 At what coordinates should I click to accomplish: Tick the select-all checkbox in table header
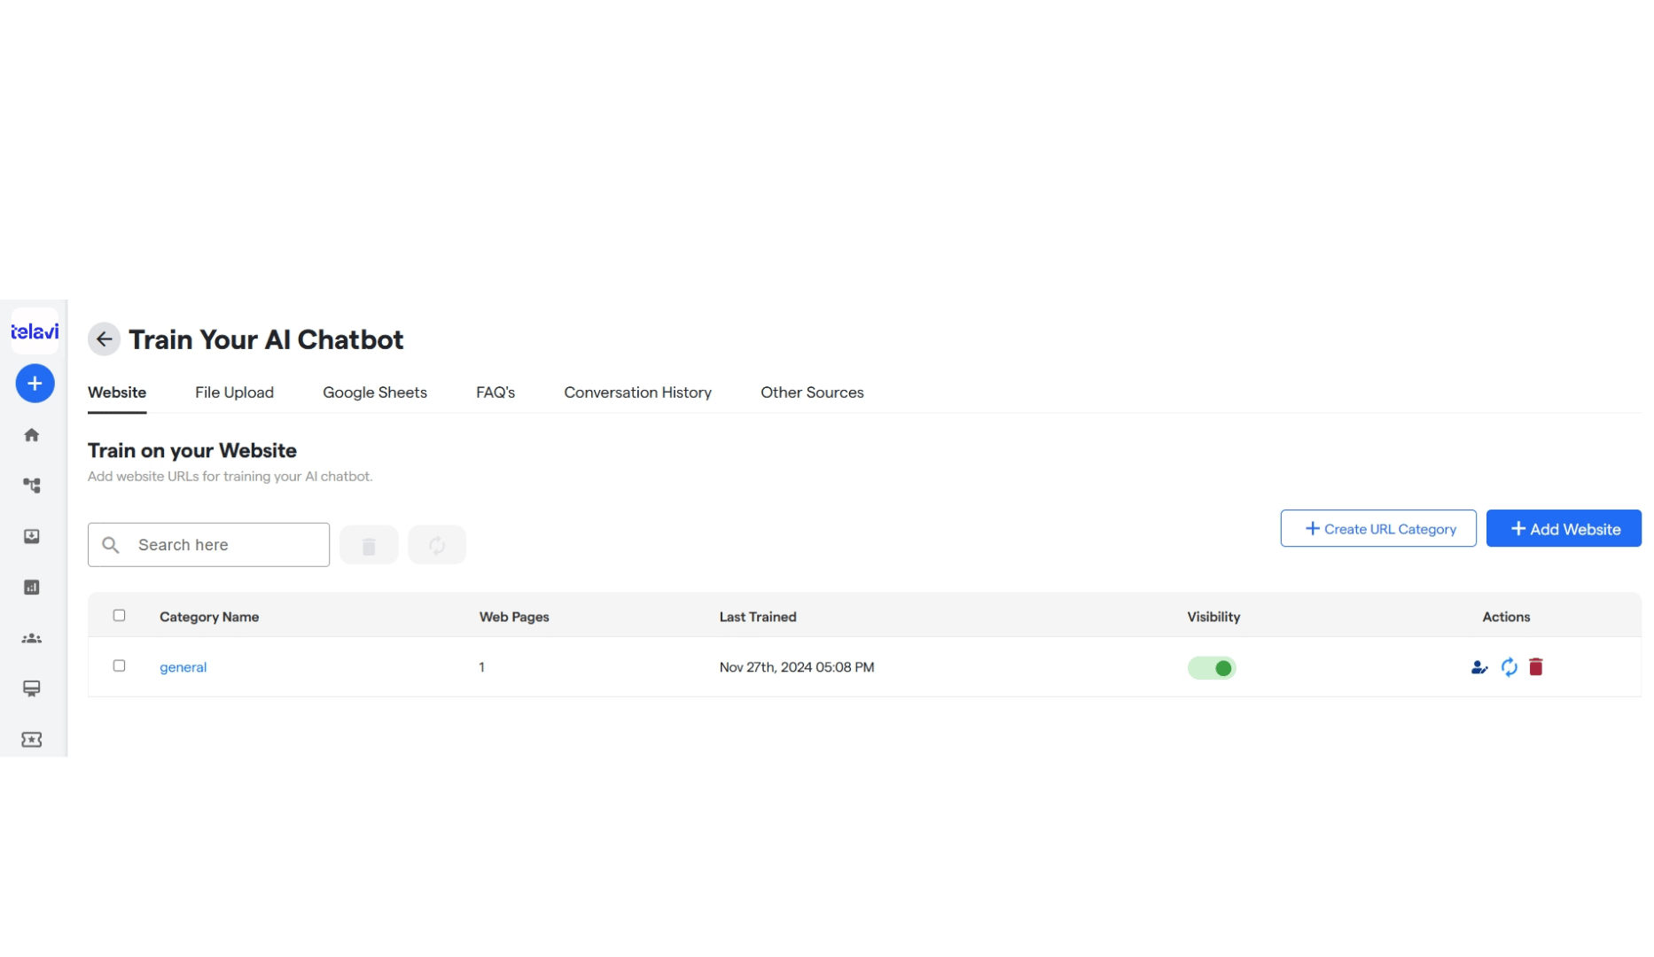(120, 616)
